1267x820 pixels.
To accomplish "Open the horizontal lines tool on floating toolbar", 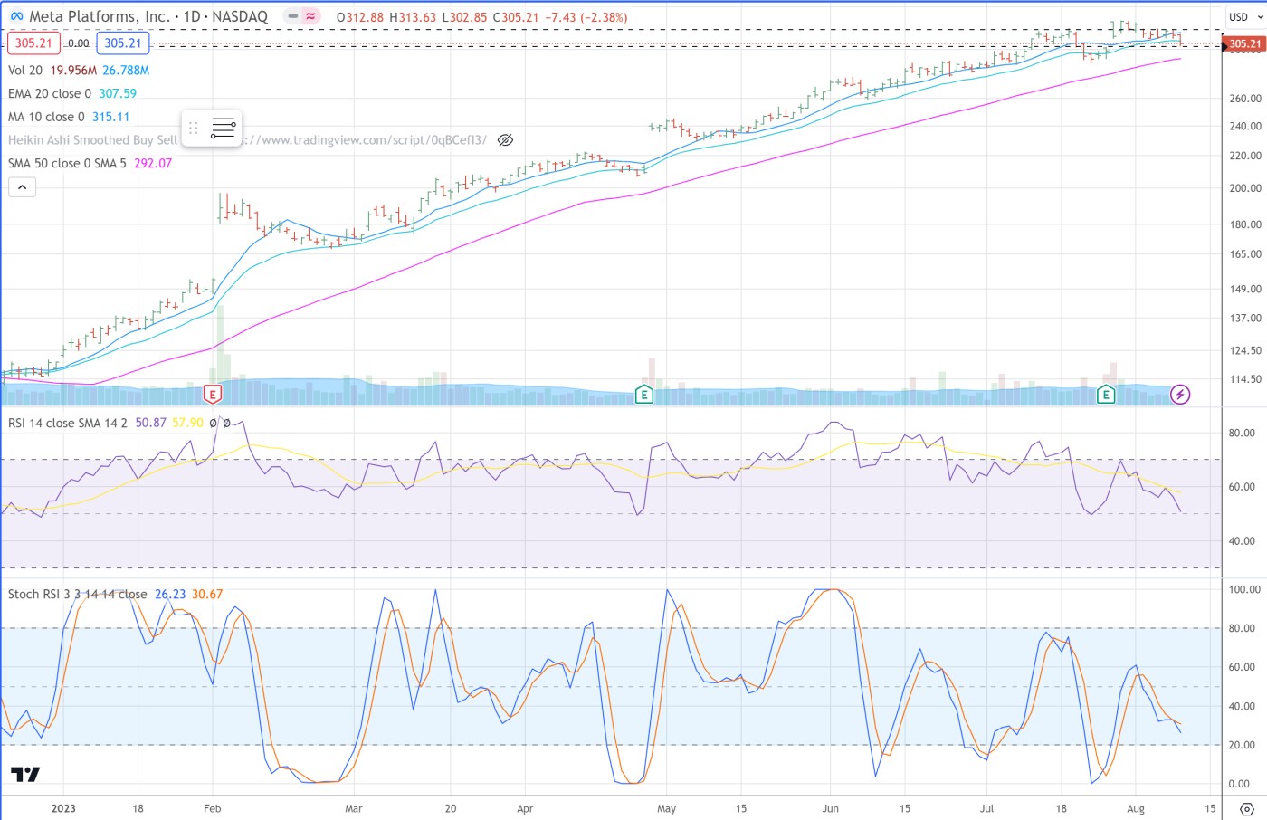I will [x=223, y=128].
